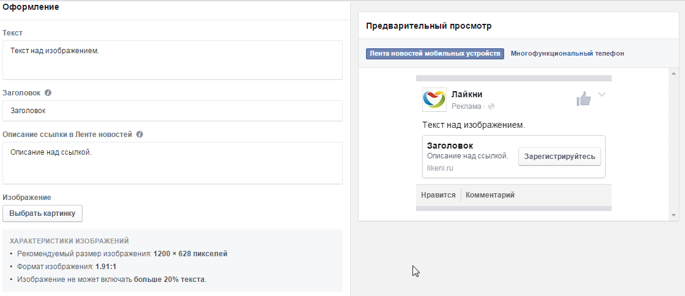Click the Лайкни page logo
The width and height of the screenshot is (685, 296).
(434, 100)
